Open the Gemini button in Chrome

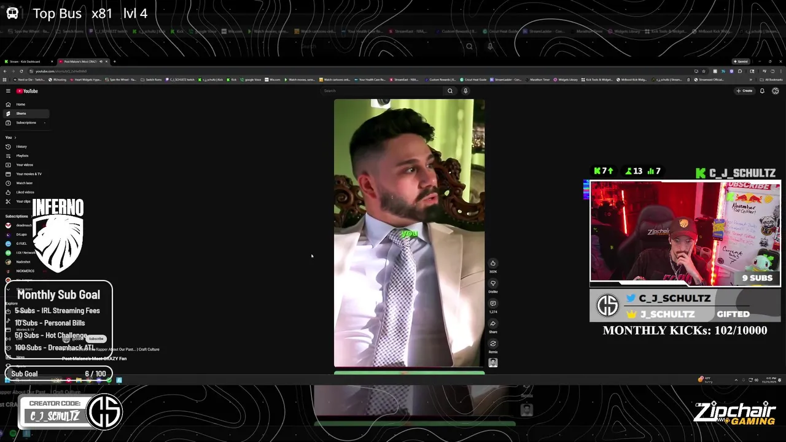[741, 61]
